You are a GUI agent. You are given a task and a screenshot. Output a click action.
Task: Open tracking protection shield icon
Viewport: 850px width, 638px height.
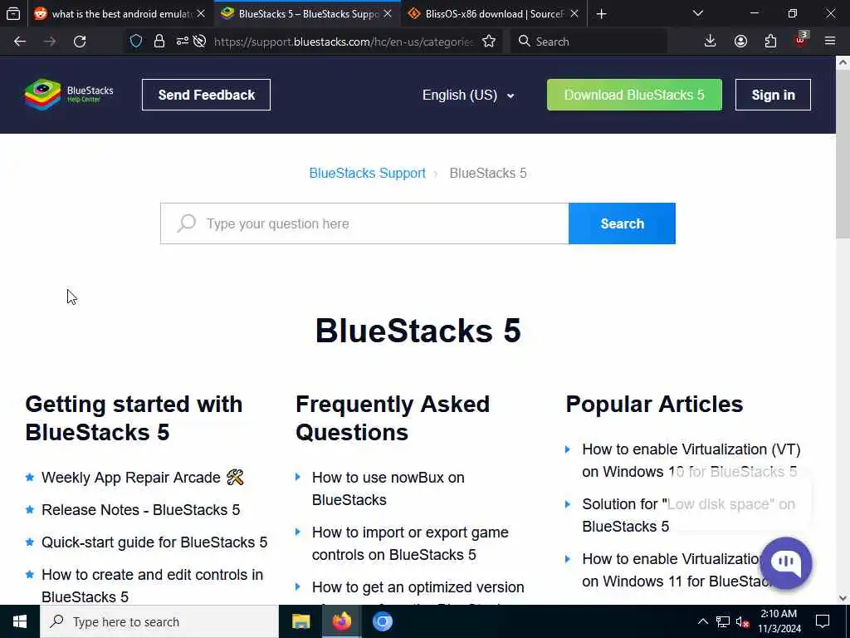click(x=136, y=42)
